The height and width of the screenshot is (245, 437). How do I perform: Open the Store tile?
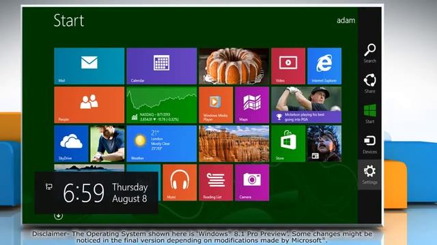(288, 144)
